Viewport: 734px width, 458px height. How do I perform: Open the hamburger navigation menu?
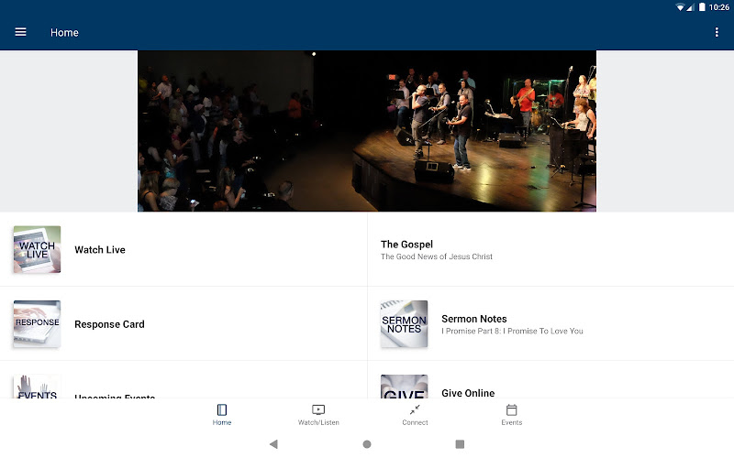(x=20, y=32)
